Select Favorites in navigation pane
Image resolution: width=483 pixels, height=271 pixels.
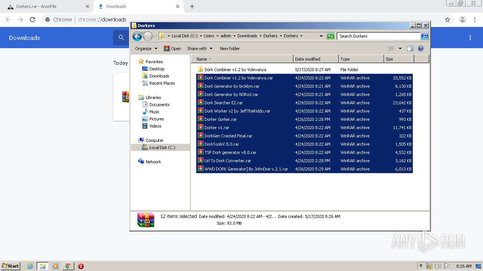point(150,62)
